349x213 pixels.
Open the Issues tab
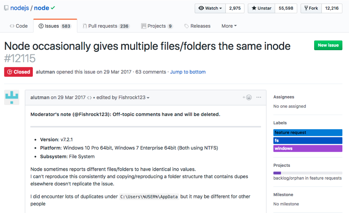55,26
